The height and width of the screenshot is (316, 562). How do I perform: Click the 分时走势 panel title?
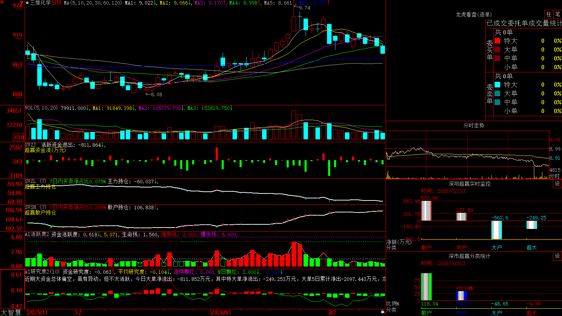click(474, 125)
